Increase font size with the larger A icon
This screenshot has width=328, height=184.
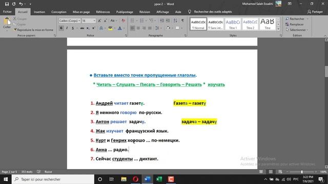point(99,20)
